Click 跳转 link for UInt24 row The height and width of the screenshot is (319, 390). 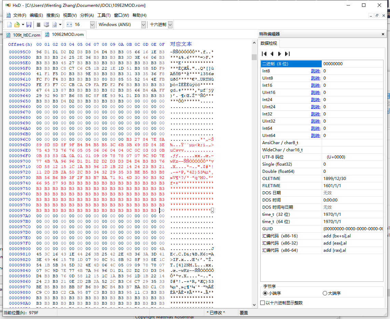[316, 107]
